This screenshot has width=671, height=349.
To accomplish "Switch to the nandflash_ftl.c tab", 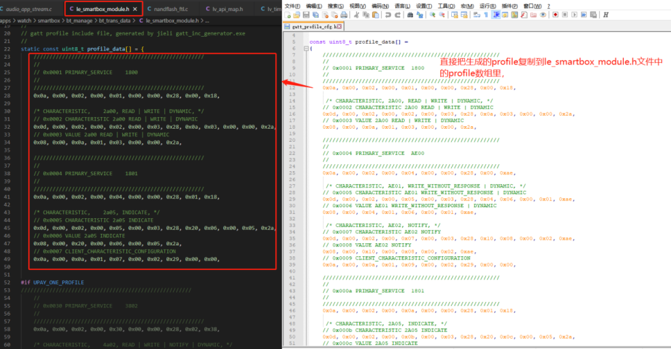I will tap(171, 9).
